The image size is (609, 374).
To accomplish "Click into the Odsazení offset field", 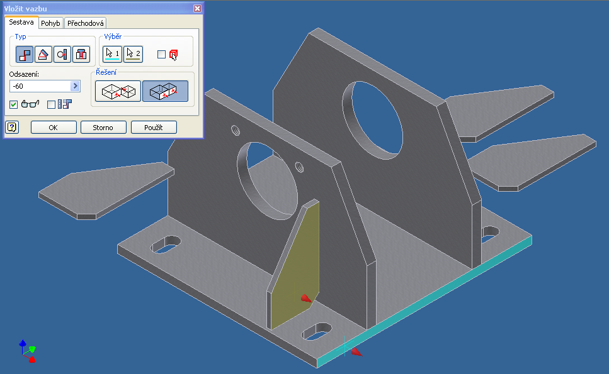I will 39,86.
